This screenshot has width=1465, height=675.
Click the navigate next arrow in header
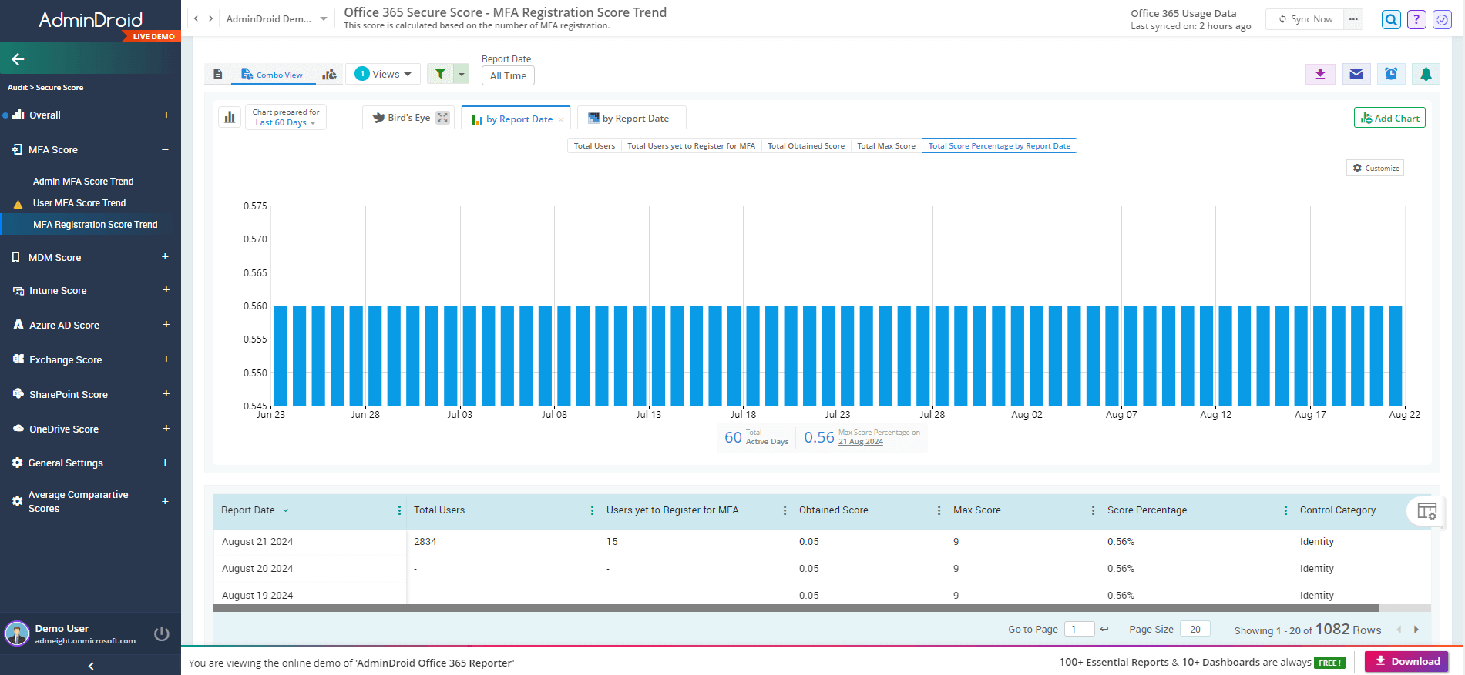(210, 18)
